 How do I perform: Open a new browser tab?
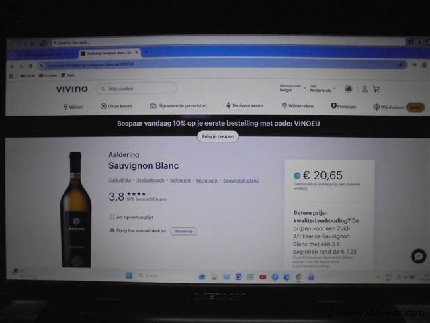pos(146,52)
